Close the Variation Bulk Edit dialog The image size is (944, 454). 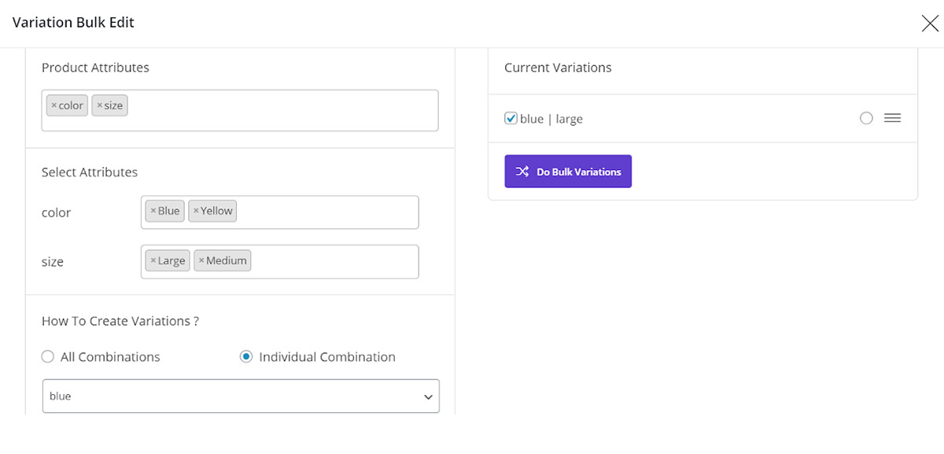pos(930,24)
